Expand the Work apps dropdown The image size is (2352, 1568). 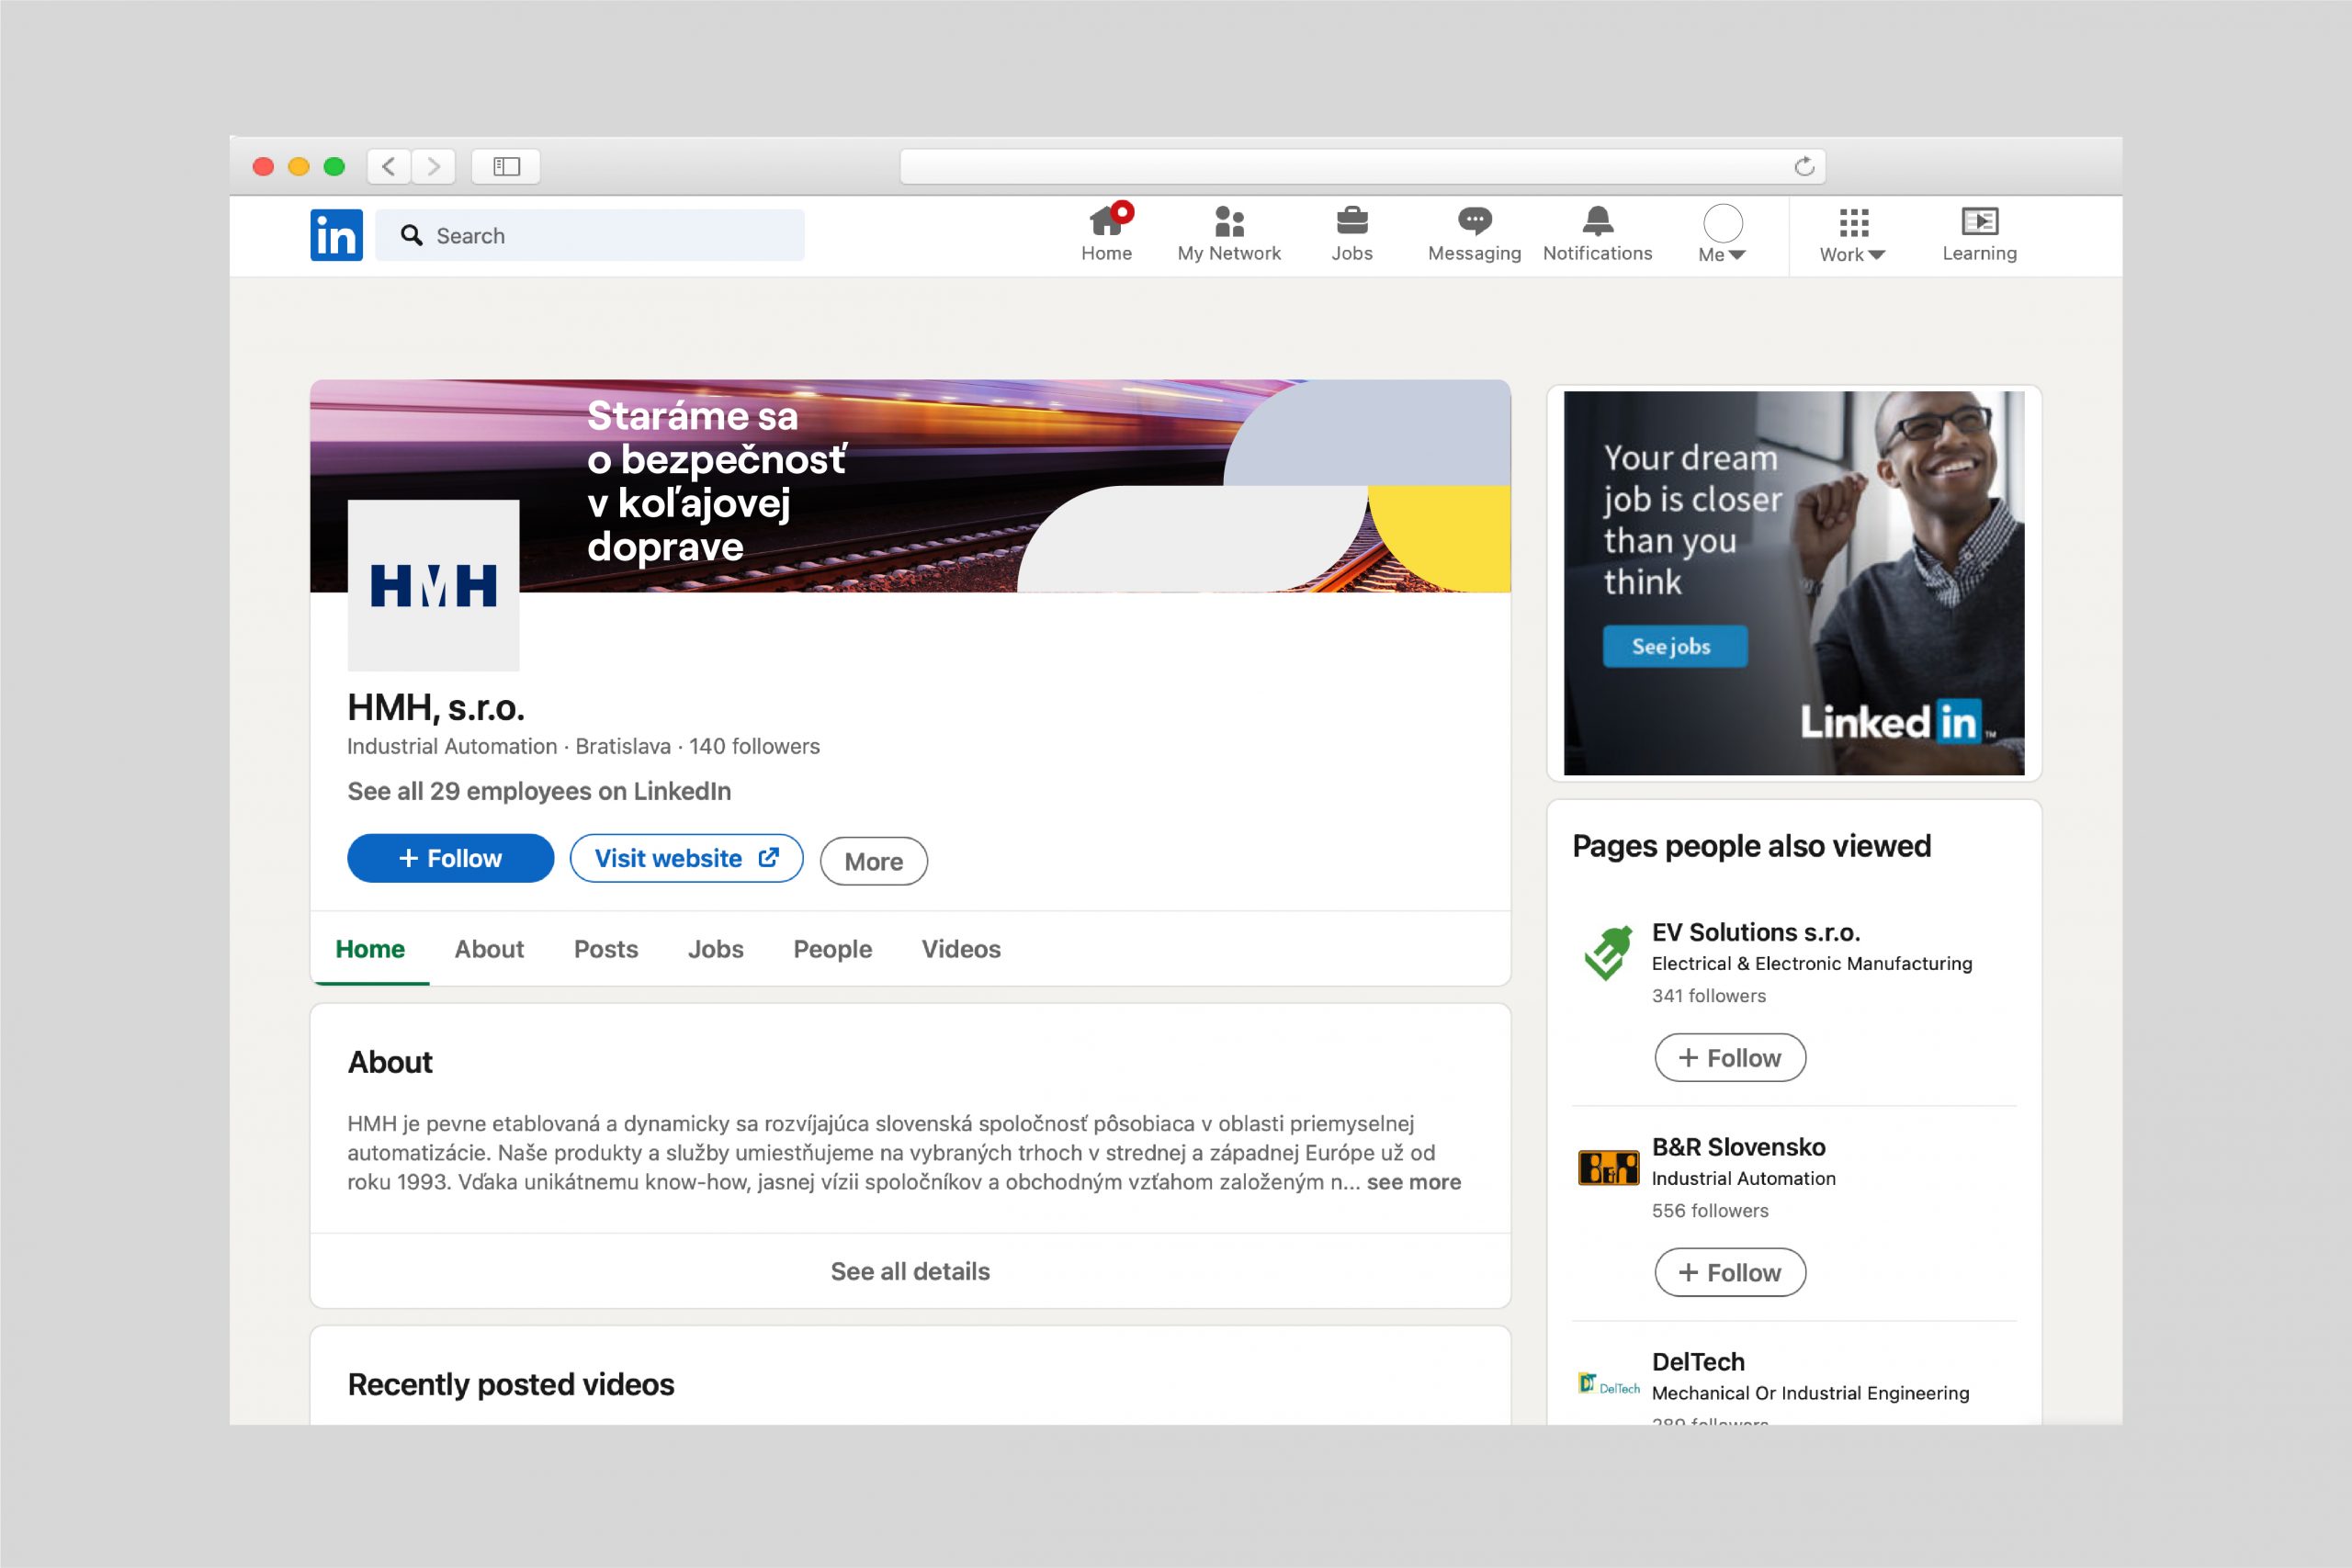click(x=1852, y=235)
